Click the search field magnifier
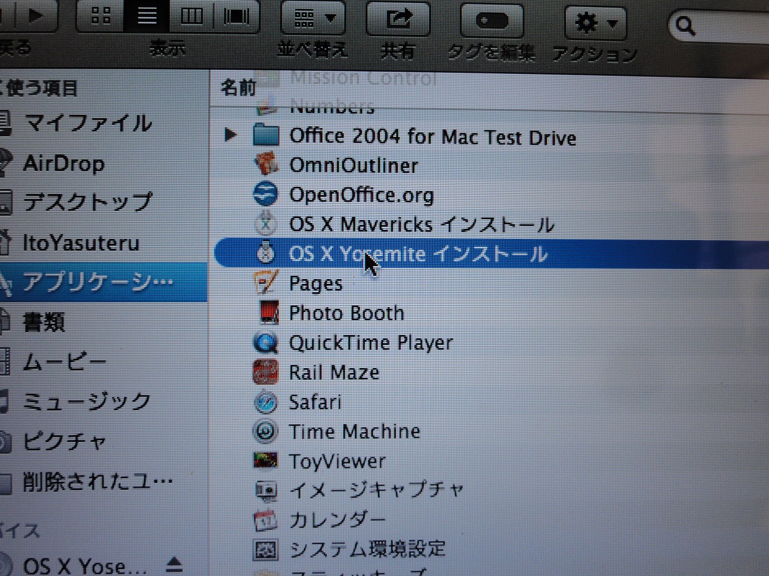Viewport: 769px width, 576px height. (x=685, y=26)
